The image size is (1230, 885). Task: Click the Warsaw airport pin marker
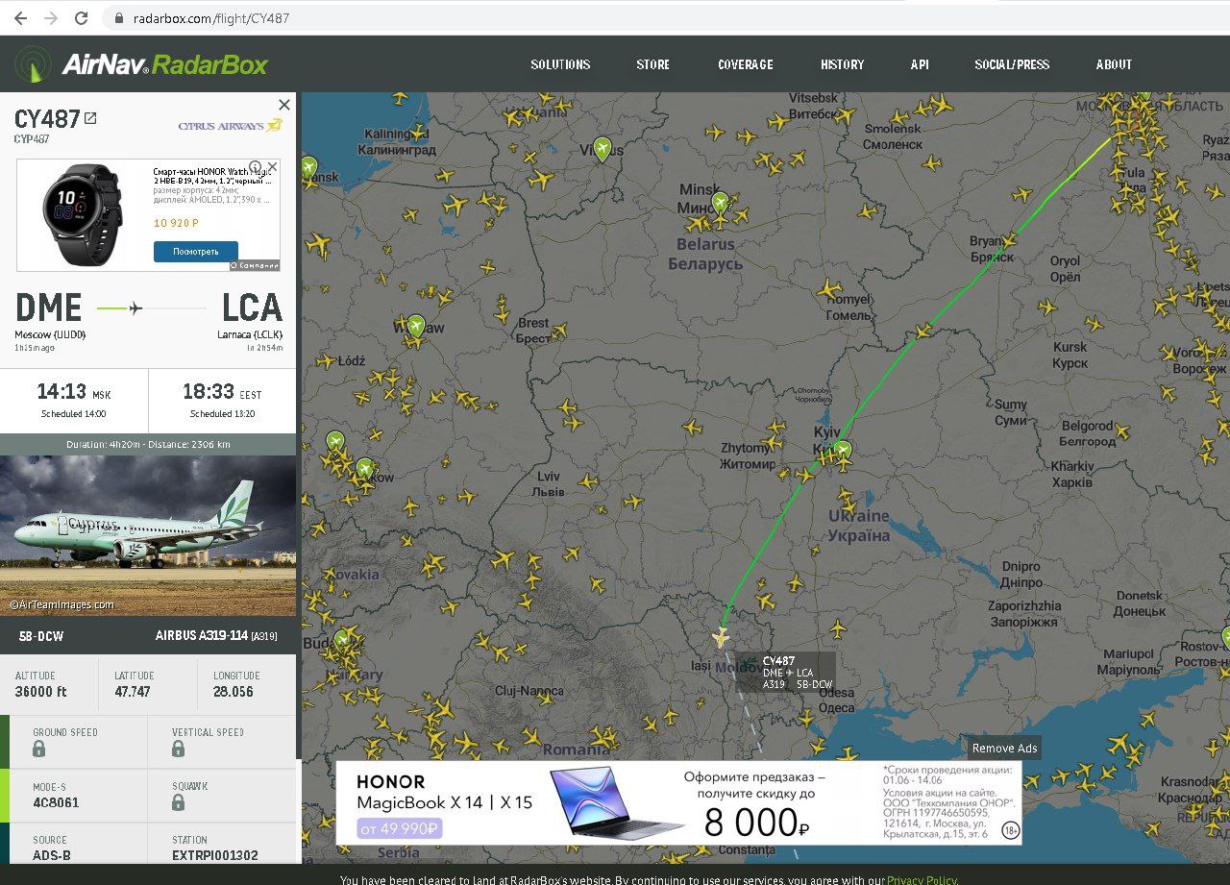[416, 325]
